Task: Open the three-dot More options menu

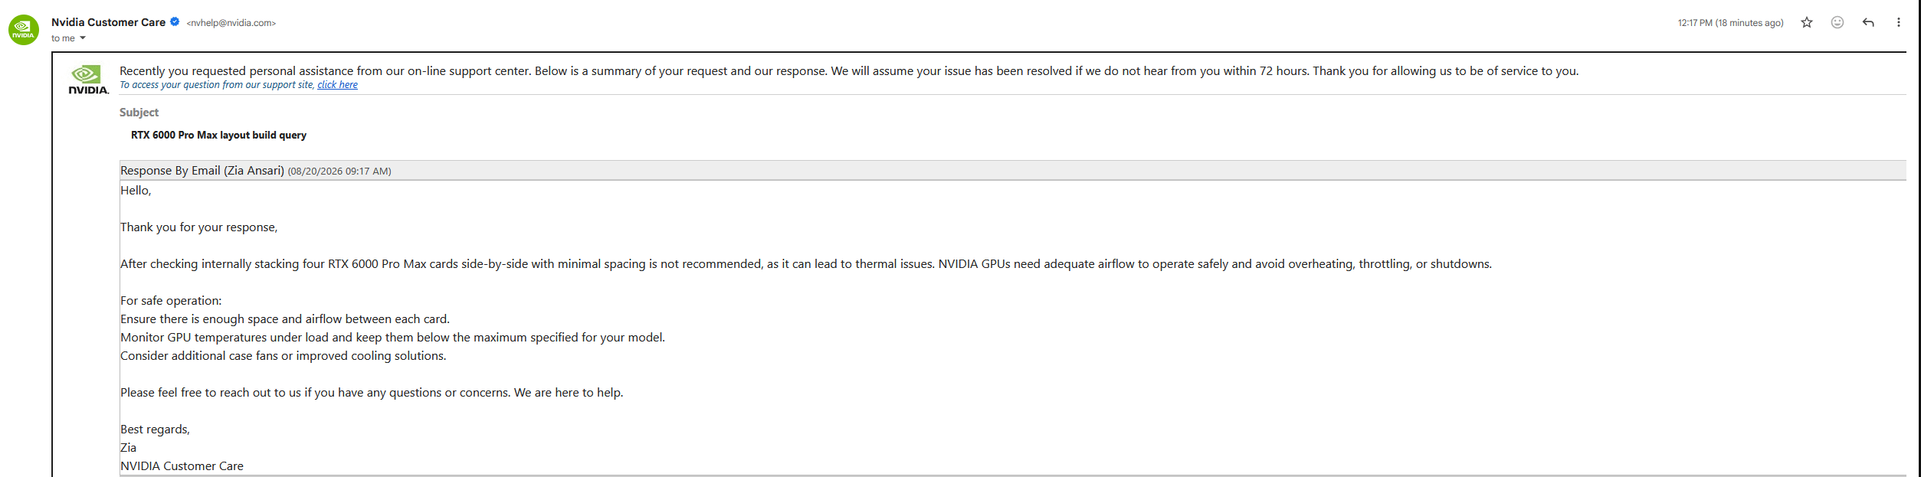Action: (x=1898, y=22)
